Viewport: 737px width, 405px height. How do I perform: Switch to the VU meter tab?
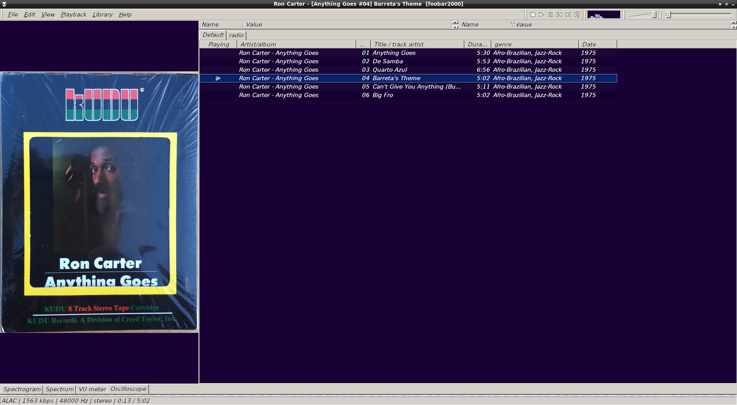point(92,389)
